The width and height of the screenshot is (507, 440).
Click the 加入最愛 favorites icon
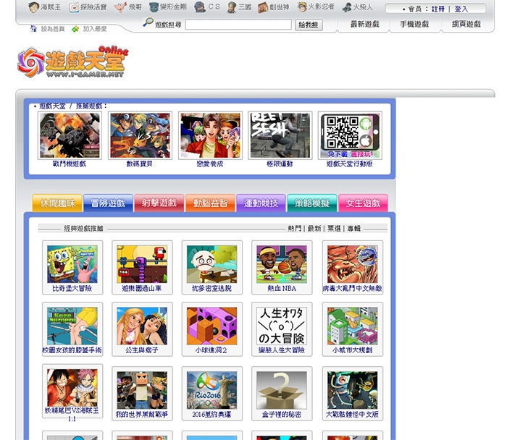click(75, 29)
